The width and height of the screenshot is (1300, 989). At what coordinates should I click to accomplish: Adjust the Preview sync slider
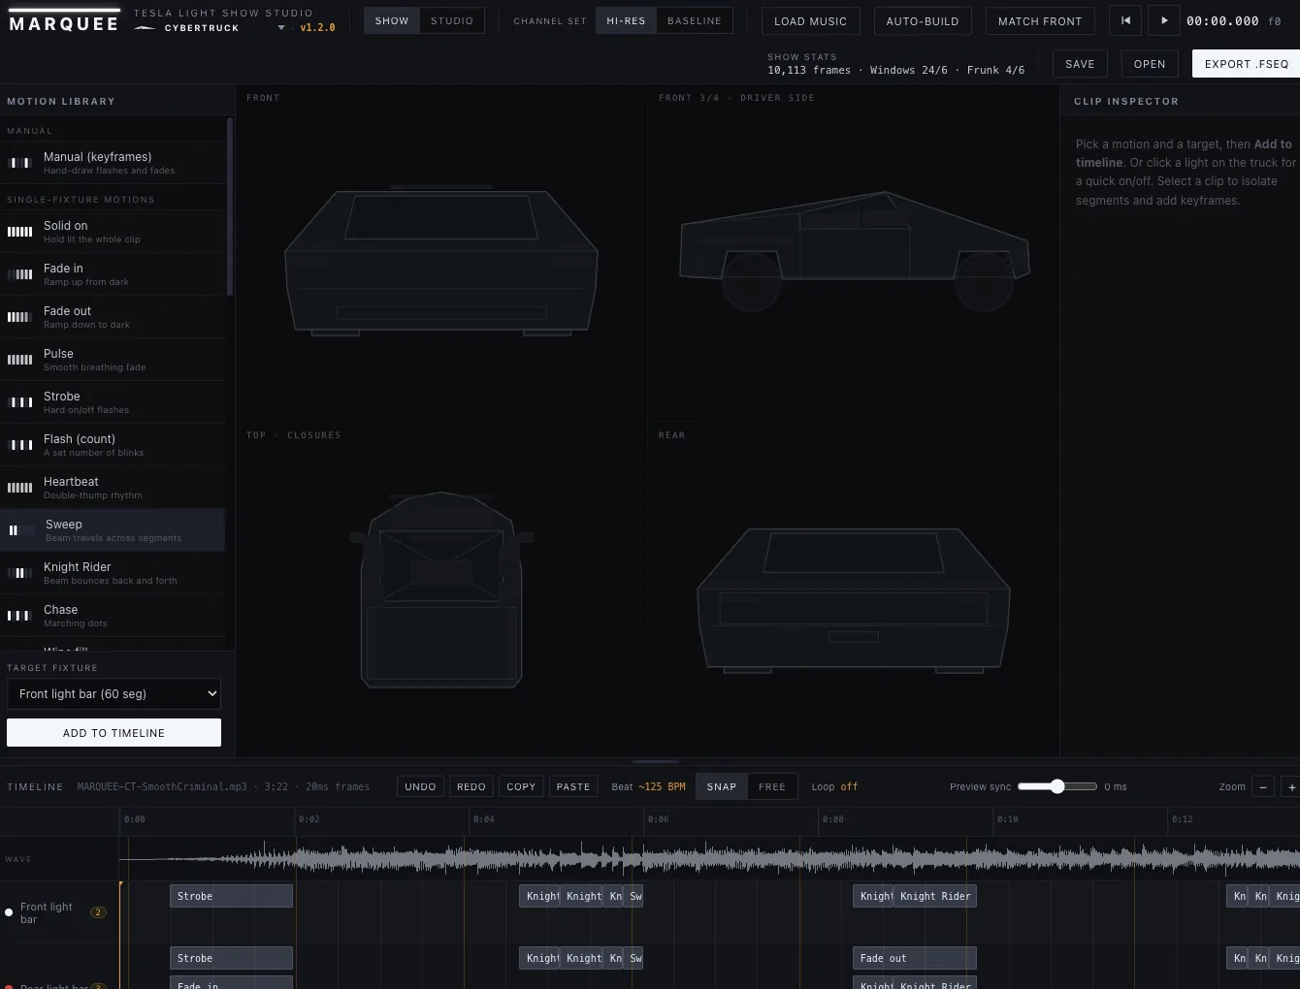[1057, 786]
